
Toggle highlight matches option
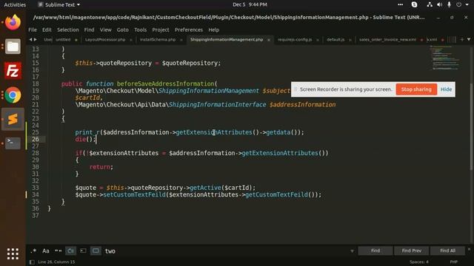click(96, 251)
